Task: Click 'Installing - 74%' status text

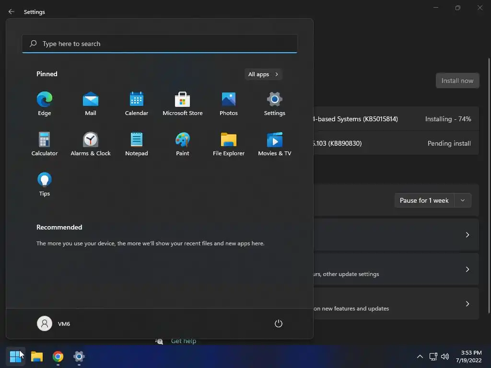Action: pos(448,119)
